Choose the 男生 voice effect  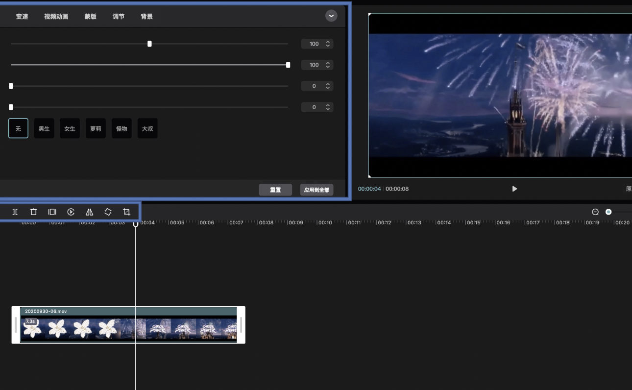tap(44, 128)
